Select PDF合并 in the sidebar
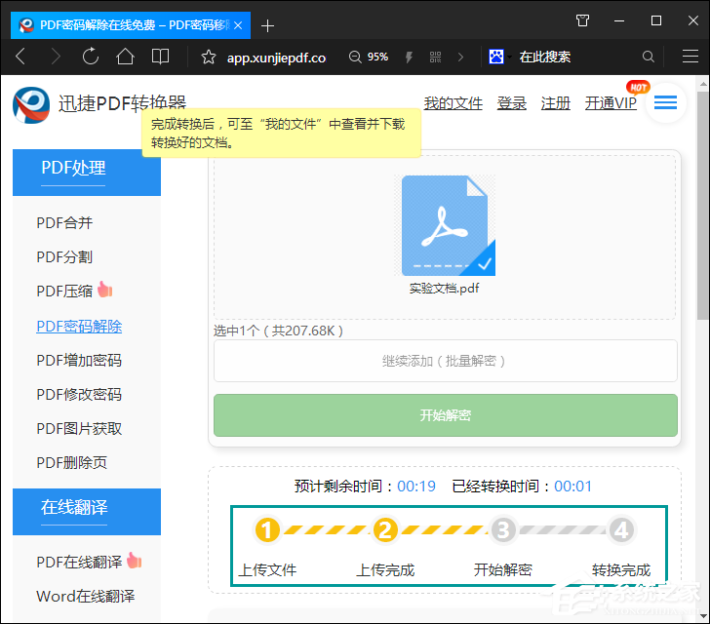 click(64, 222)
